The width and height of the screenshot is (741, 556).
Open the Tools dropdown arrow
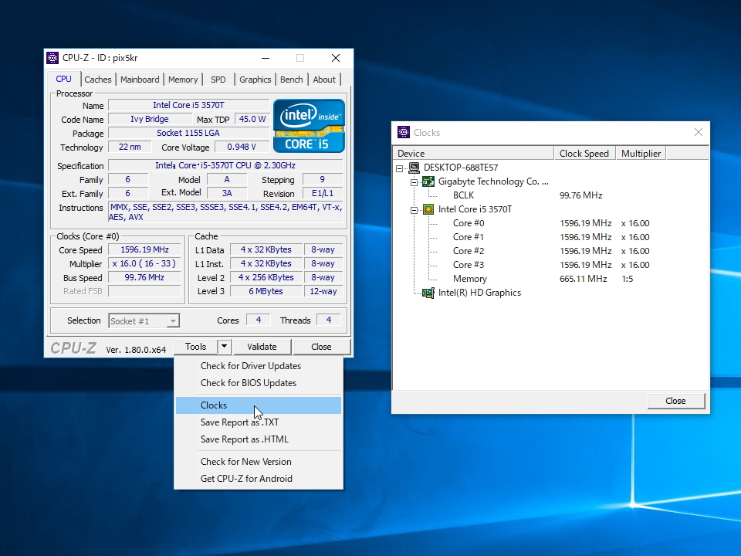point(224,347)
